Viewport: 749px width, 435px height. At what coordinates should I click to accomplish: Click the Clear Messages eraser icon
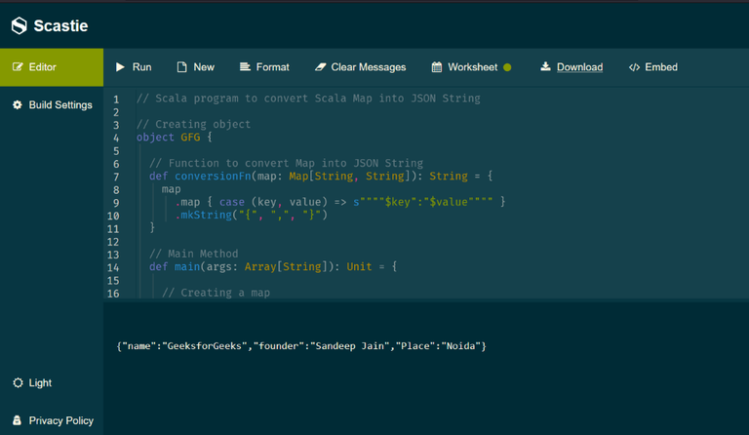tap(320, 67)
